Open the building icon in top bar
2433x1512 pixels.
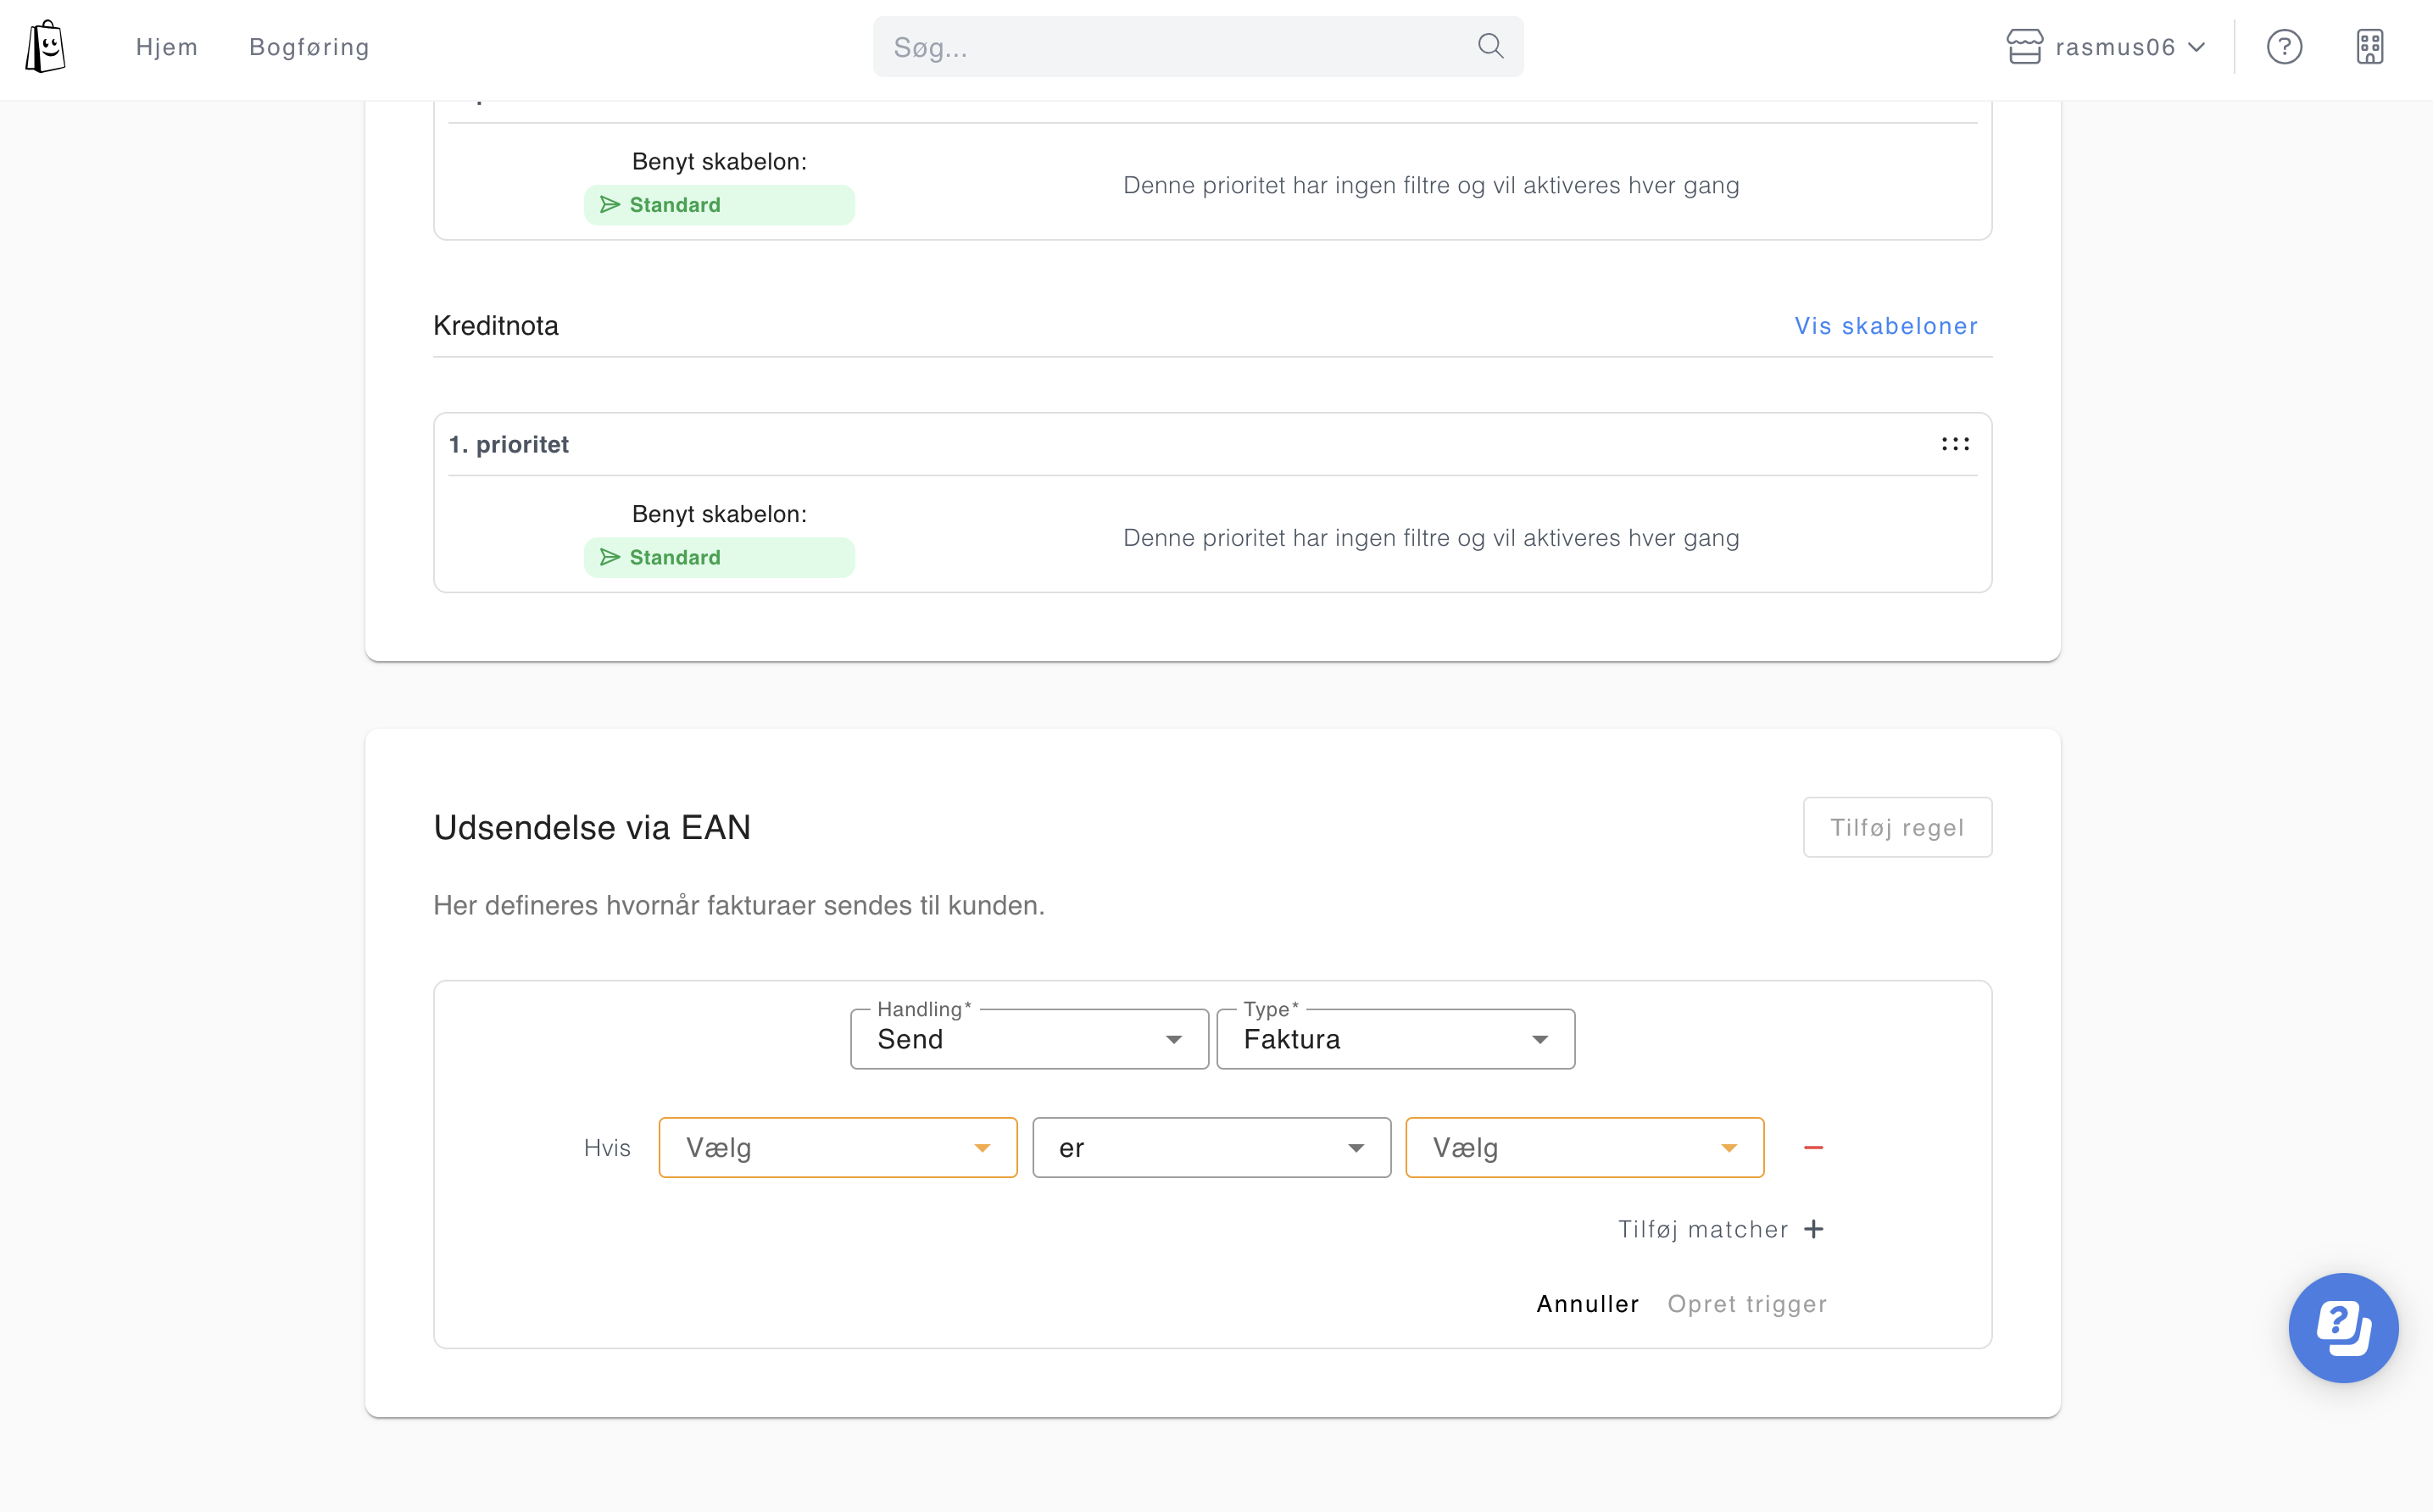click(x=2370, y=47)
